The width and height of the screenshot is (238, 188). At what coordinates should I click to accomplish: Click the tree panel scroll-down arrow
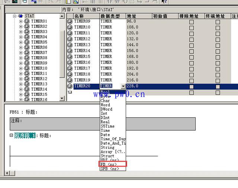coord(62,98)
